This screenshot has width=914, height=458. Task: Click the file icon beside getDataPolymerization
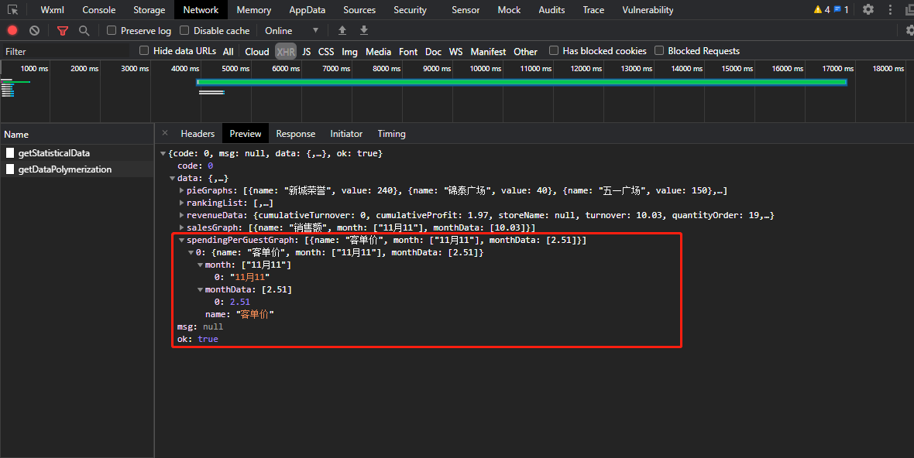pyautogui.click(x=10, y=169)
